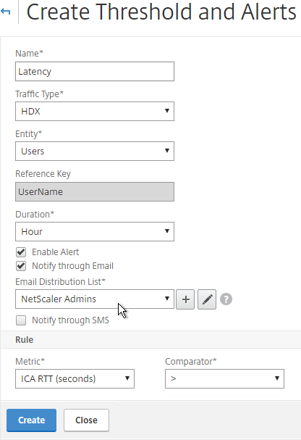The width and height of the screenshot is (301, 440).
Task: Click the Create button
Action: click(31, 420)
